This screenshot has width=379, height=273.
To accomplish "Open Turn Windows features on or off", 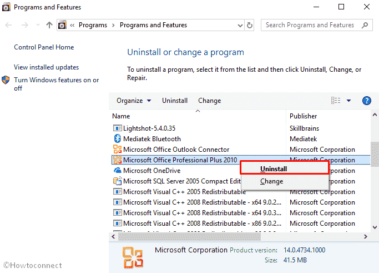I will click(56, 84).
